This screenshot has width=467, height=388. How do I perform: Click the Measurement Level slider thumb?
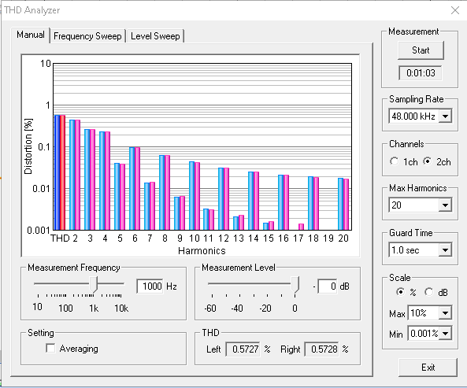295,284
